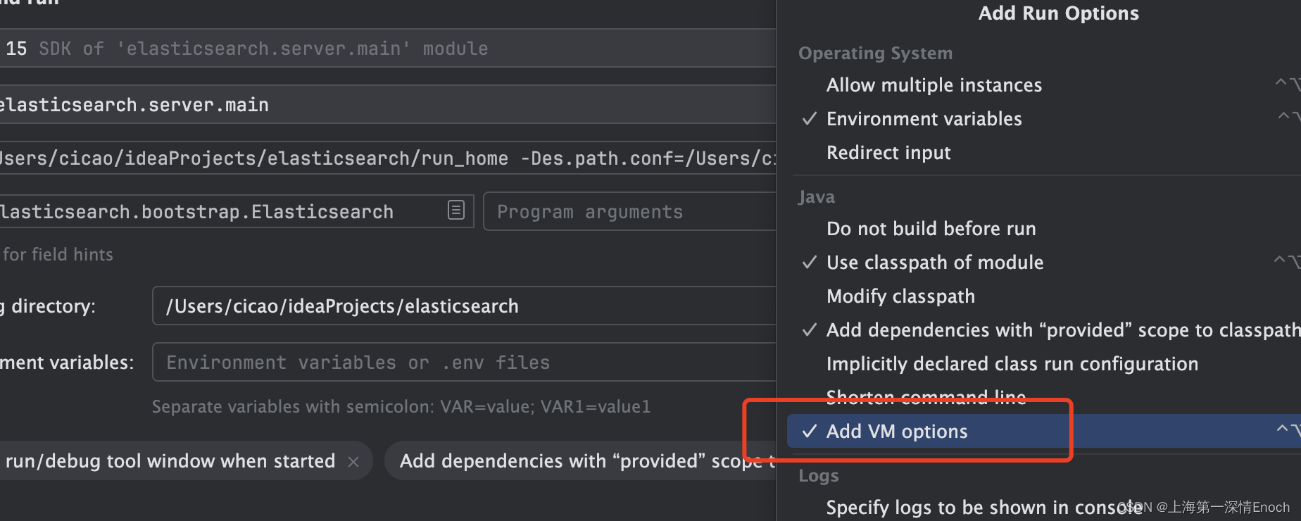The image size is (1301, 521).
Task: Select Allow multiple instances option
Action: pos(934,85)
